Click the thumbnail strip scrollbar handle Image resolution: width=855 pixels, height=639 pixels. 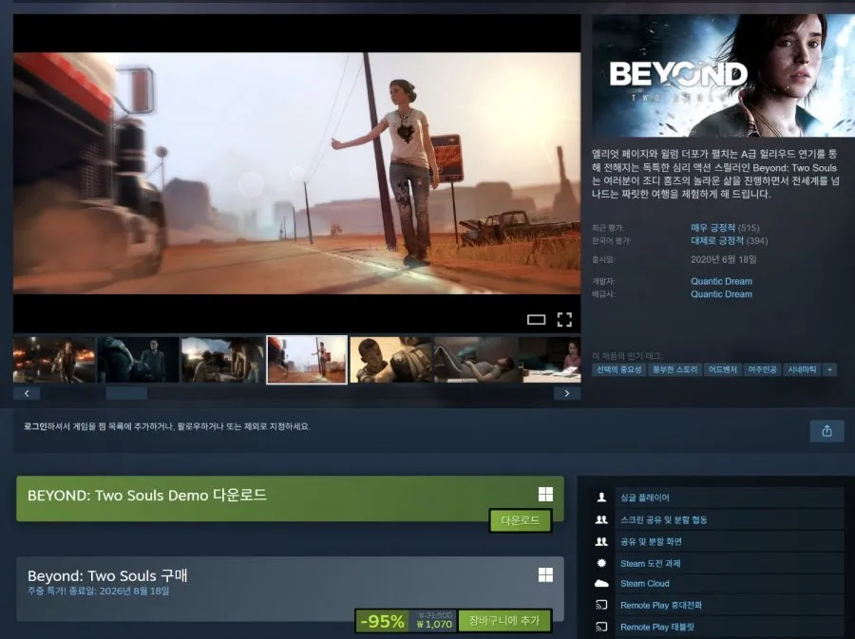click(x=126, y=393)
